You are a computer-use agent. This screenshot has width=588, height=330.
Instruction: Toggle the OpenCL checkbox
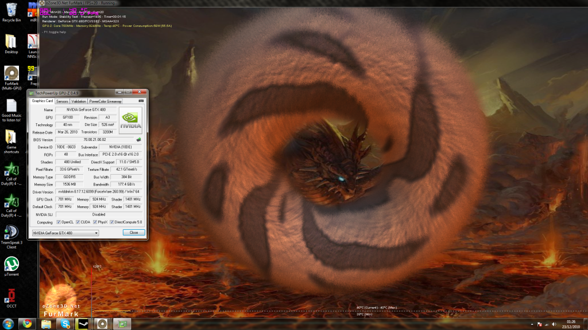point(59,222)
